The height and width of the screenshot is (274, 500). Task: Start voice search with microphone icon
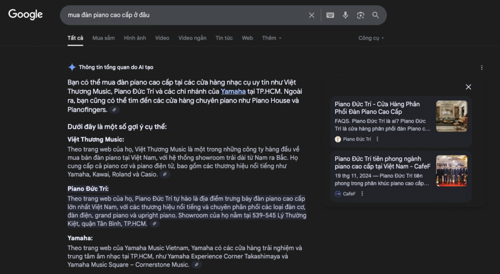(345, 15)
